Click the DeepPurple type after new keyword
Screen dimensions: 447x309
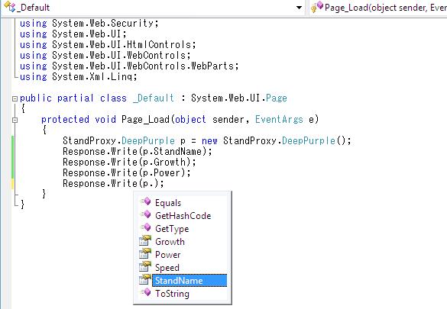point(309,141)
